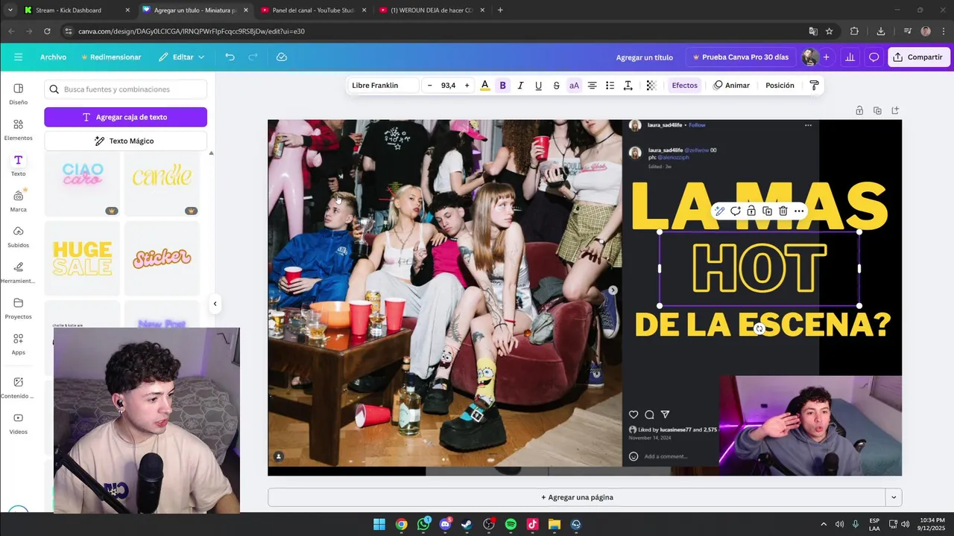The height and width of the screenshot is (536, 954).
Task: Open the Herramientas sidebar panel
Action: [x=19, y=272]
